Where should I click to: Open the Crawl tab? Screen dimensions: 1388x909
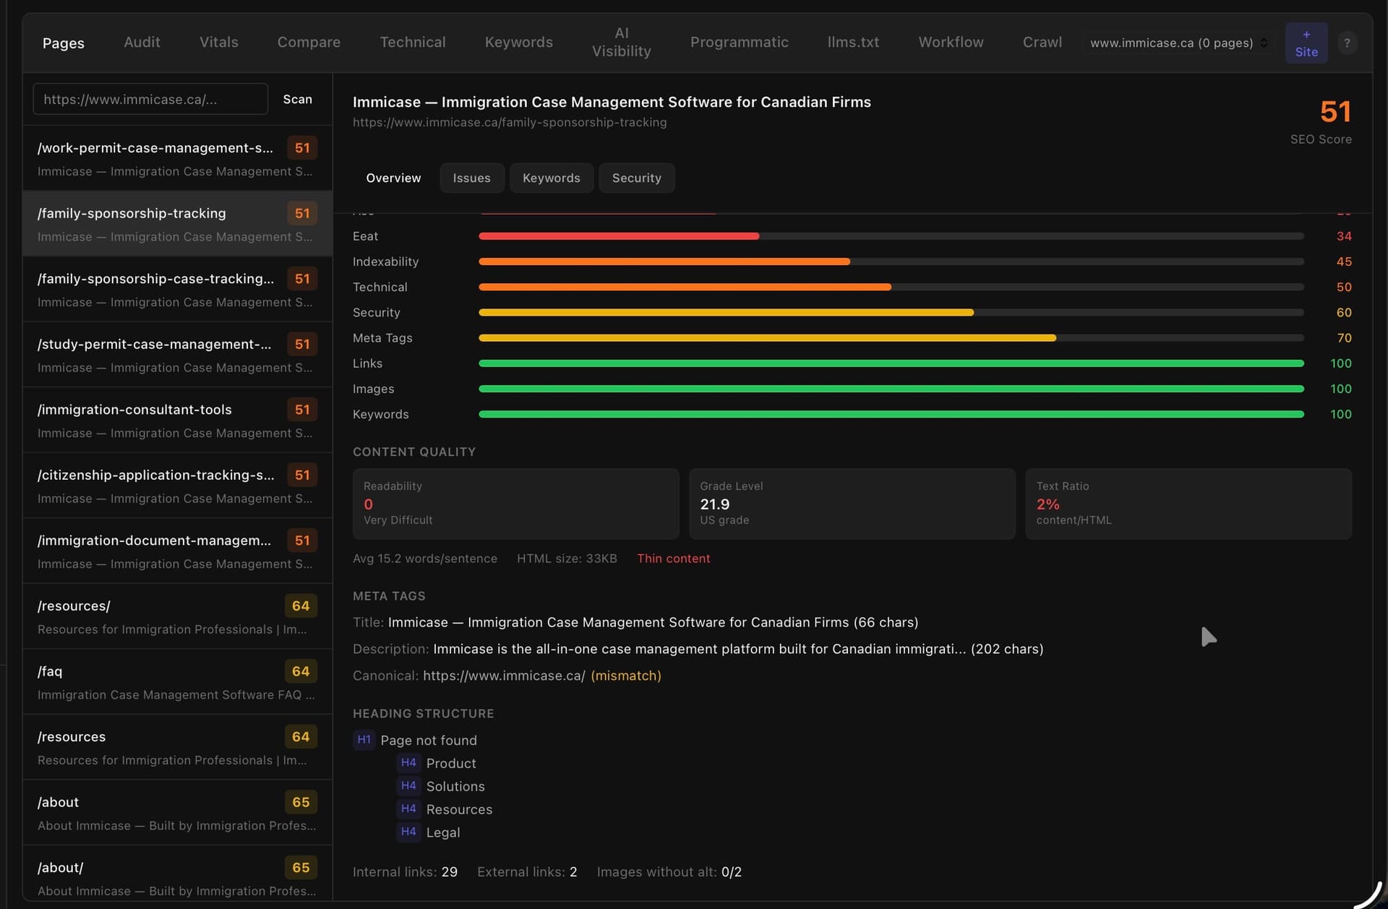point(1042,42)
